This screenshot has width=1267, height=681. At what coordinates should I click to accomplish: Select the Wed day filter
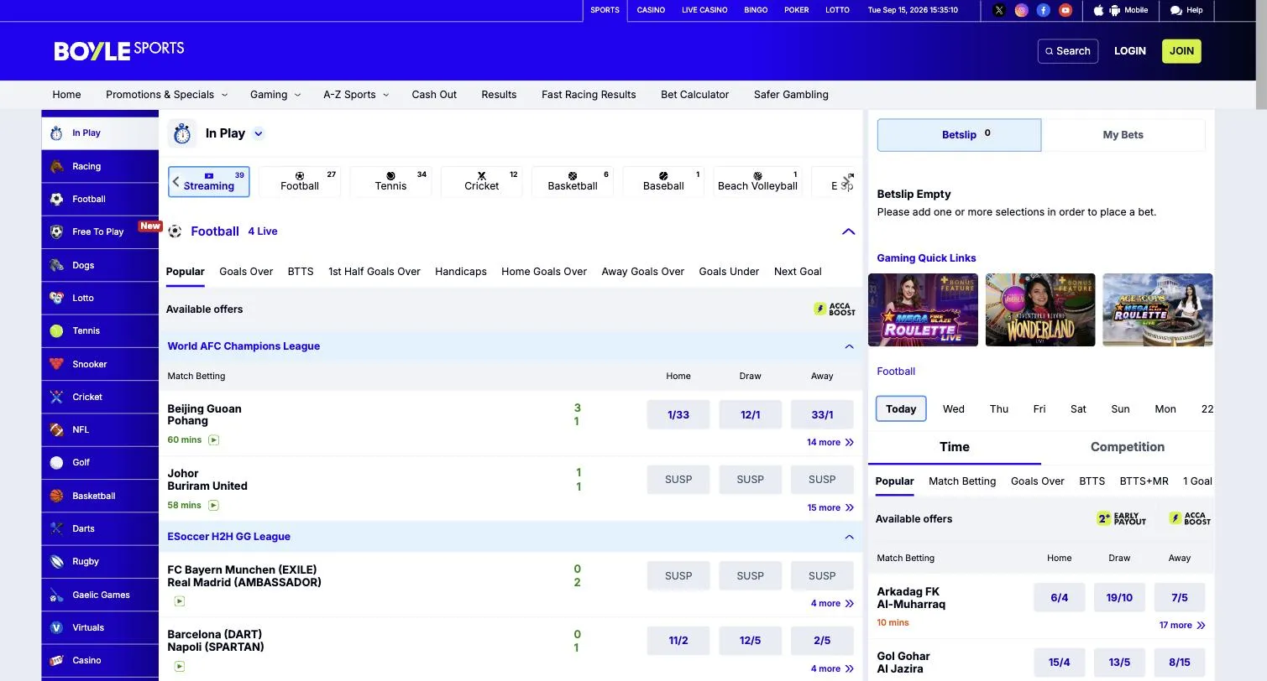[x=954, y=408]
